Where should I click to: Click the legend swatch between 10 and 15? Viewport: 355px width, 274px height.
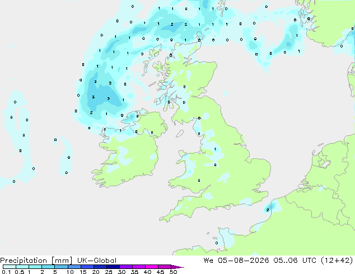point(74,267)
